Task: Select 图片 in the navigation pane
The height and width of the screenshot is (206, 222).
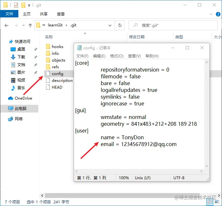Action: click(x=18, y=72)
